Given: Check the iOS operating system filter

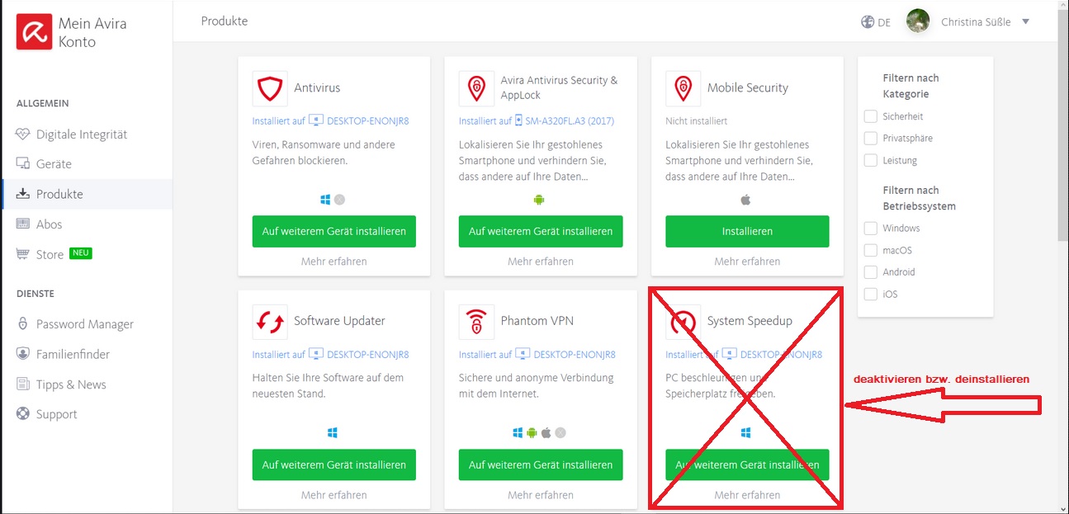Looking at the screenshot, I should coord(870,294).
